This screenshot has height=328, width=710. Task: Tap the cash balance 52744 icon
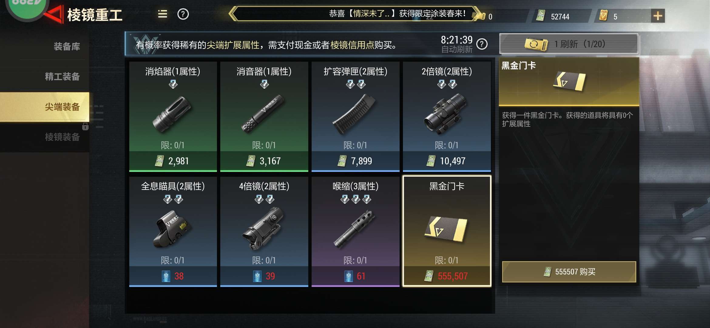click(x=541, y=16)
